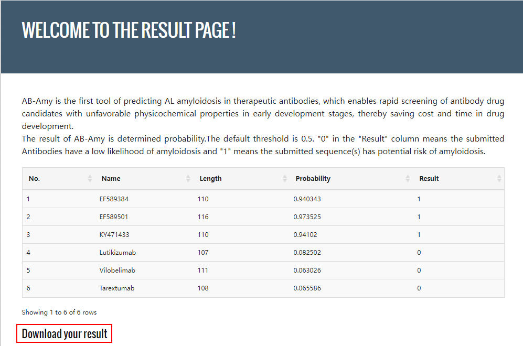Click row number 3 cell
523x346 pixels.
coord(28,235)
